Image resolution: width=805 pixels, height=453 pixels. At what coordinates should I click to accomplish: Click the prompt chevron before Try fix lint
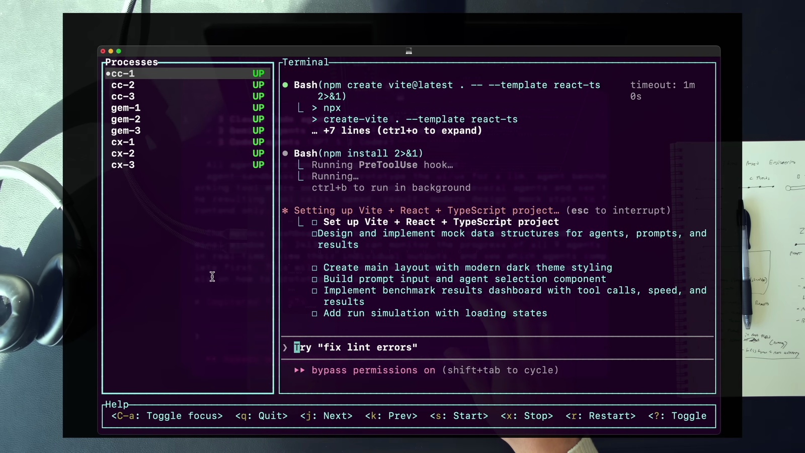point(285,347)
